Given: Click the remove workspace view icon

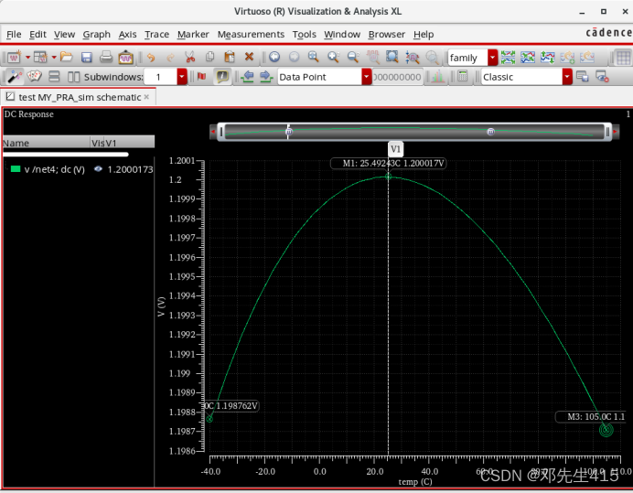Looking at the screenshot, I should (602, 76).
